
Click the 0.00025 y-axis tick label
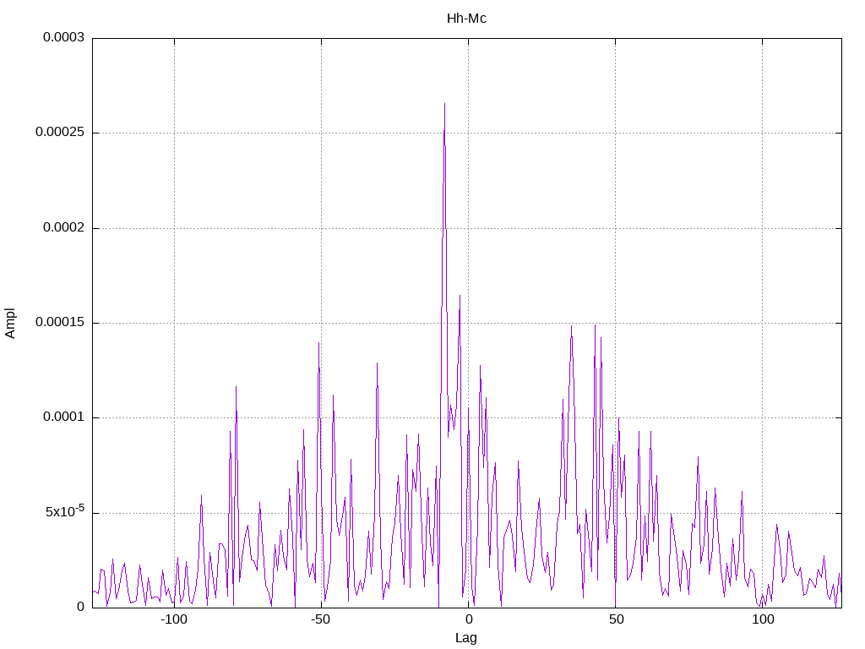tap(60, 133)
